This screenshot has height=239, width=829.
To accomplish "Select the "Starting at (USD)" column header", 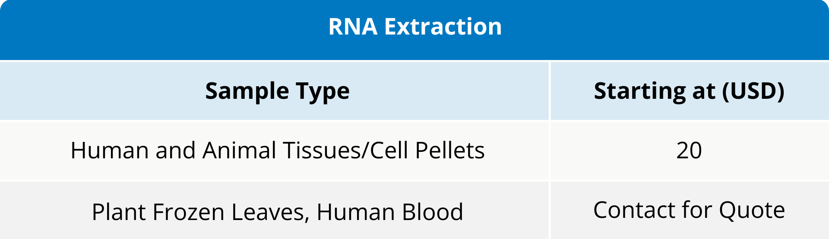I will coord(689,91).
